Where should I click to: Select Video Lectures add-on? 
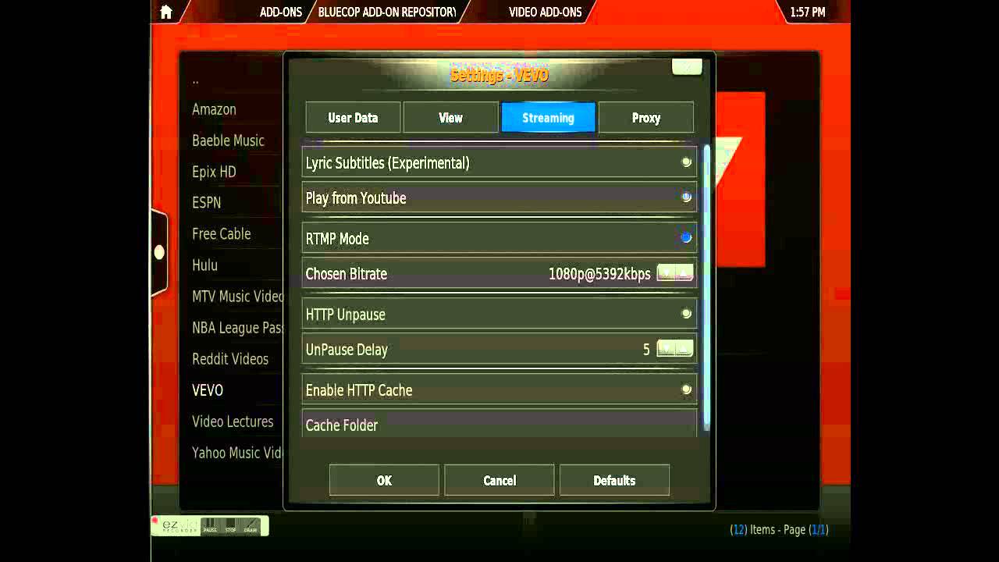click(233, 421)
